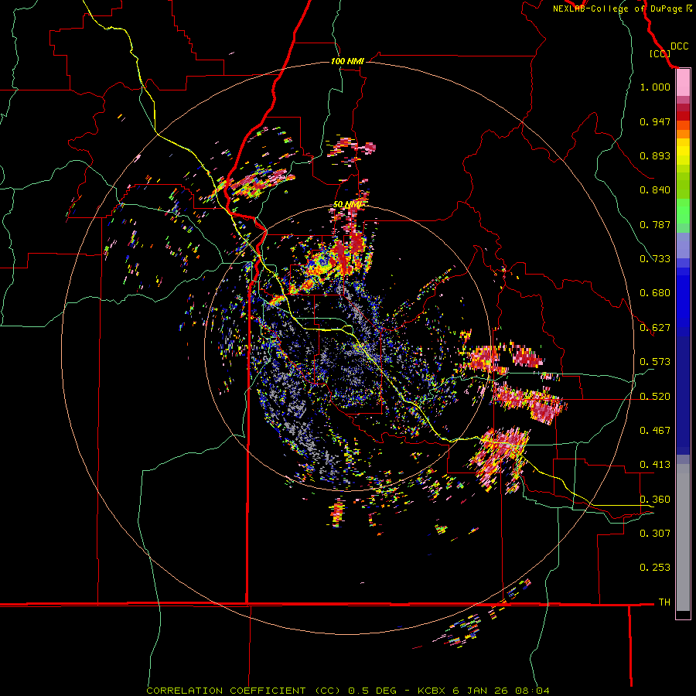Screen dimensions: 696x696
Task: Click the 0.307 legend value
Action: 655,534
